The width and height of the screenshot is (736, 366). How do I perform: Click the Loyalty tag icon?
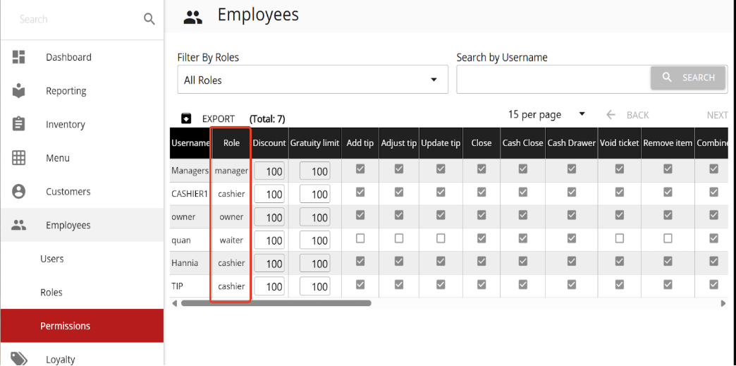click(x=19, y=359)
